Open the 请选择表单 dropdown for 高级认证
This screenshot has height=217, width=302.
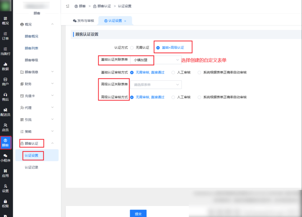pyautogui.click(x=155, y=84)
